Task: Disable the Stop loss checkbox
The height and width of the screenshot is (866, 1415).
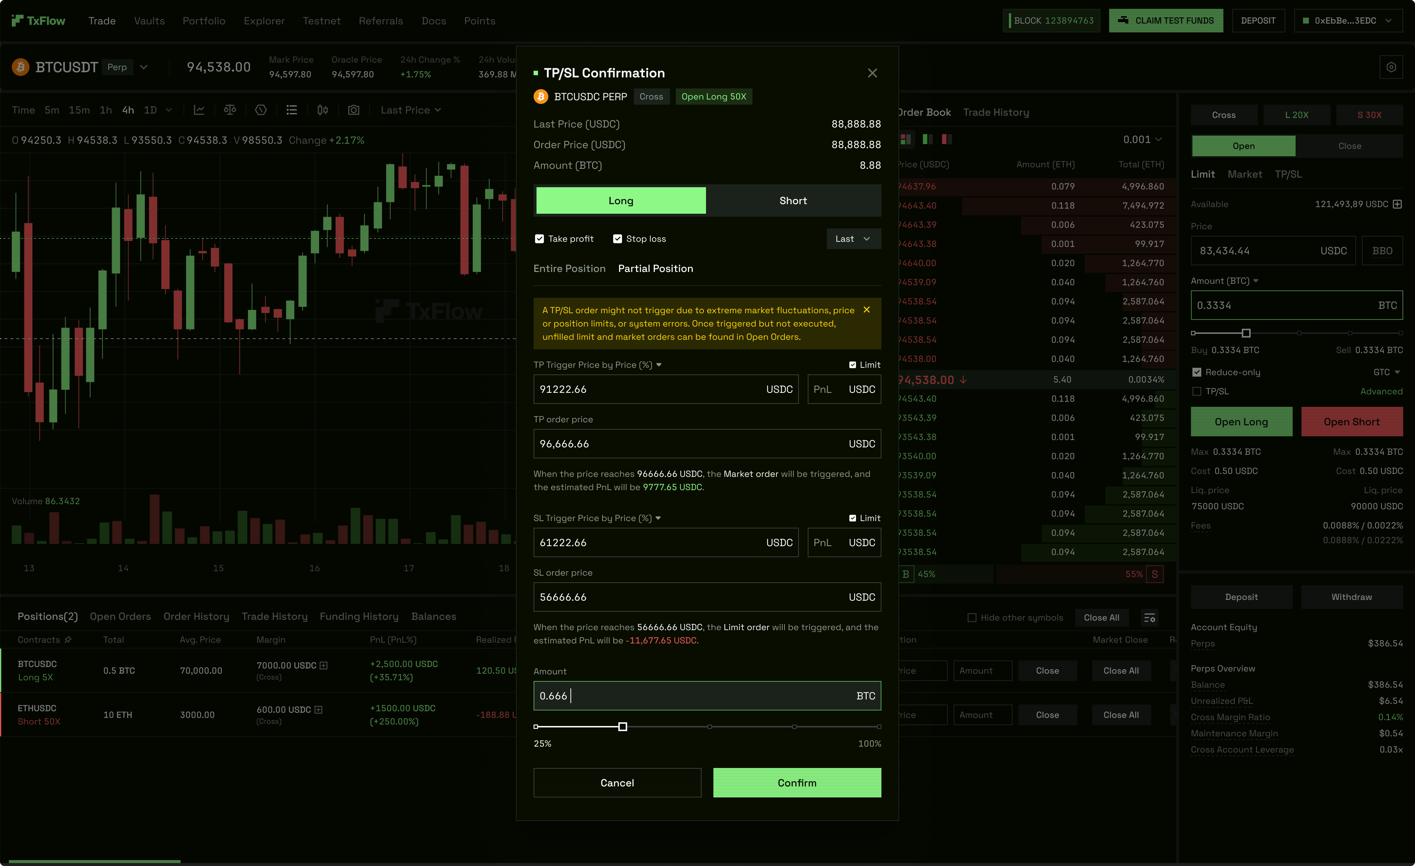Action: tap(617, 238)
